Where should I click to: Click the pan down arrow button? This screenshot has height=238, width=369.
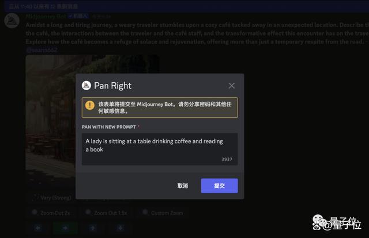121,228
